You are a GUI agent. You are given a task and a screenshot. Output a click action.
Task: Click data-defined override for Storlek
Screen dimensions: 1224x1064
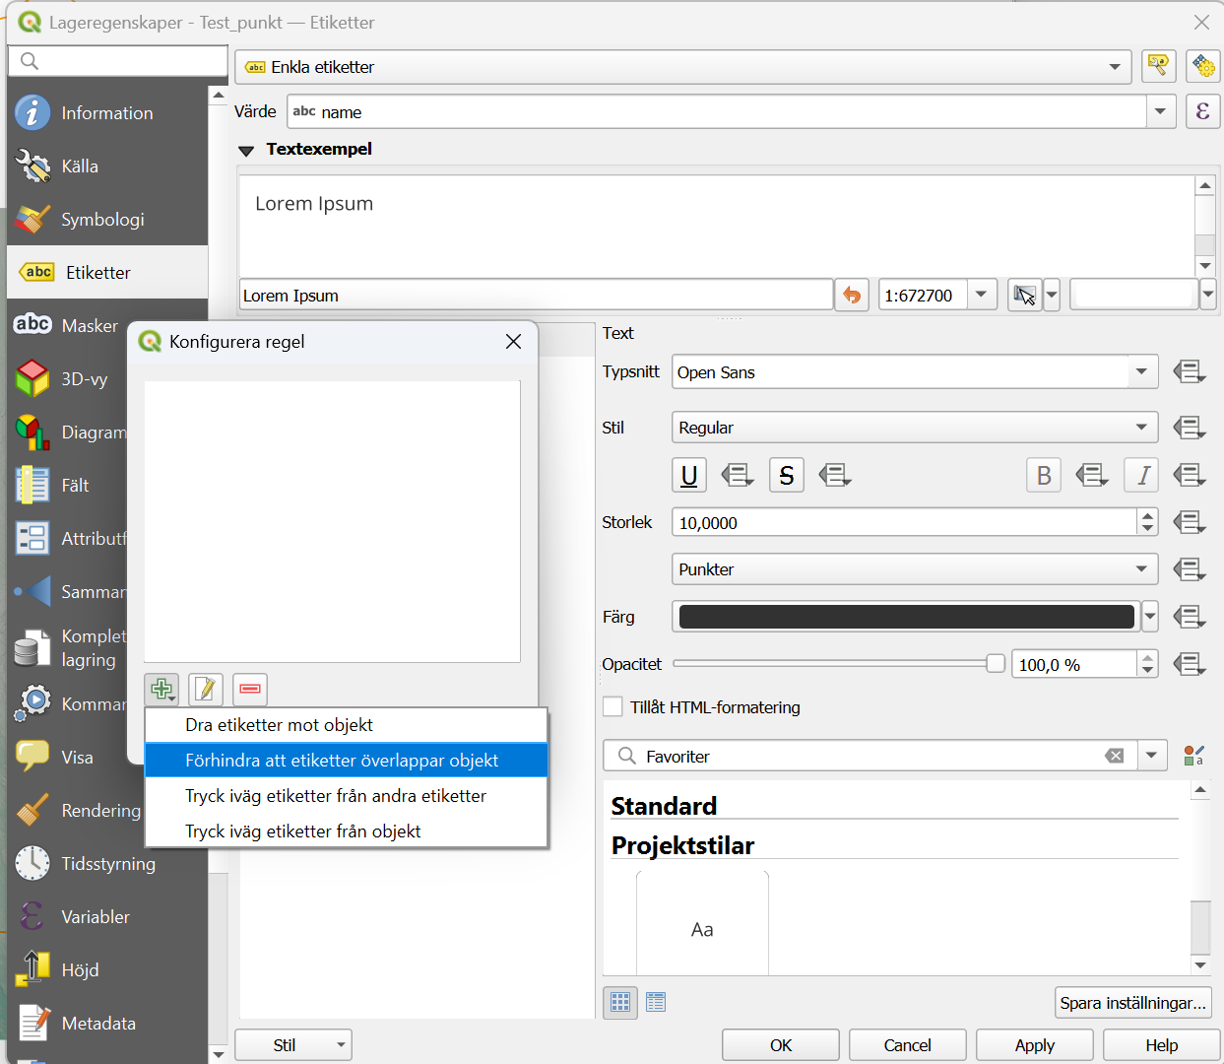pos(1190,522)
